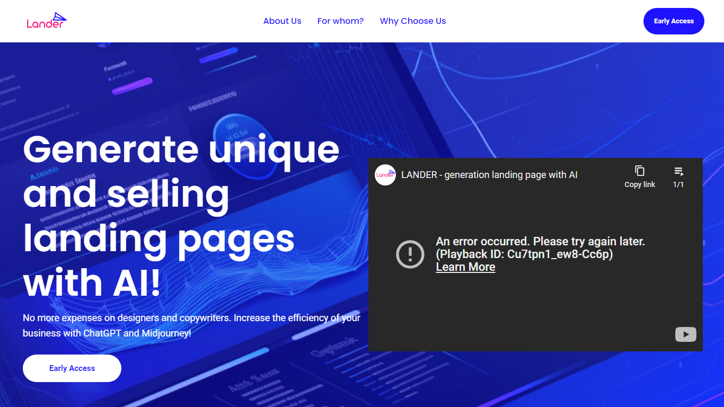The image size is (724, 407).
Task: Click the Lander logo in the header
Action: coord(47,21)
